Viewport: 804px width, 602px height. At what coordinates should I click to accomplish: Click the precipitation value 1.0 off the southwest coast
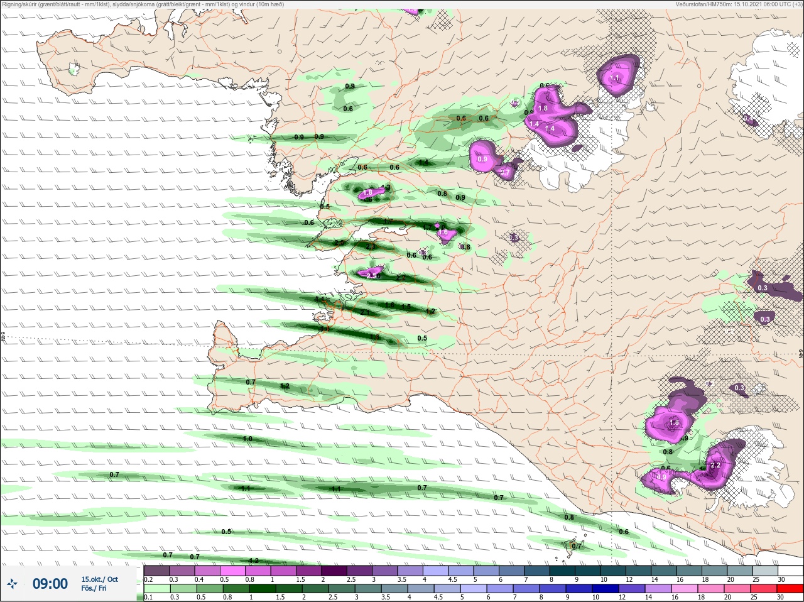(247, 439)
